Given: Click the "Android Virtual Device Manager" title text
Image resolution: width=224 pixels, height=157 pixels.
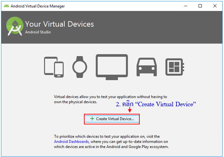Looking at the screenshot, I should click(38, 6).
